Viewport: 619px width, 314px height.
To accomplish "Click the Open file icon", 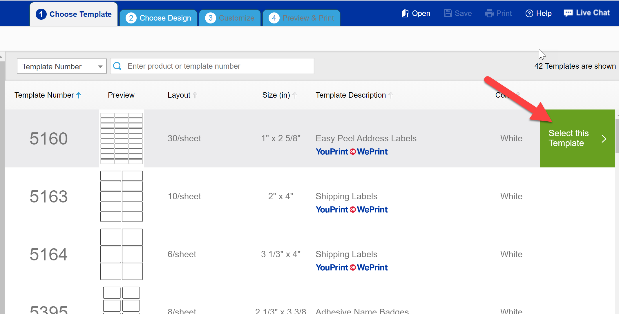I will (405, 13).
